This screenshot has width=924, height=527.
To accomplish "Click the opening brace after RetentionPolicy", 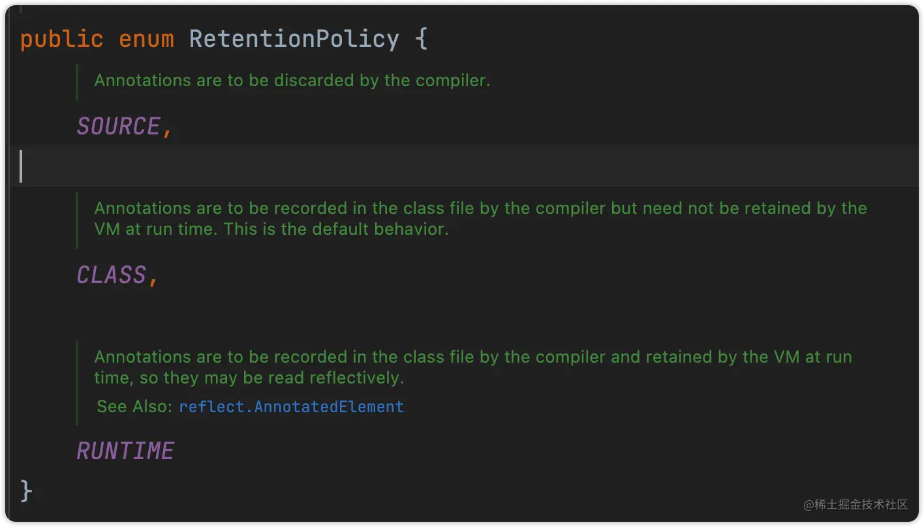I will (421, 39).
